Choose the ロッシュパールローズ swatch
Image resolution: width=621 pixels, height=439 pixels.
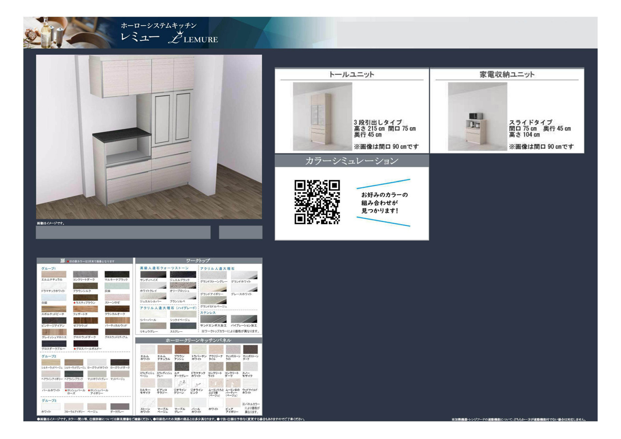coord(74,385)
